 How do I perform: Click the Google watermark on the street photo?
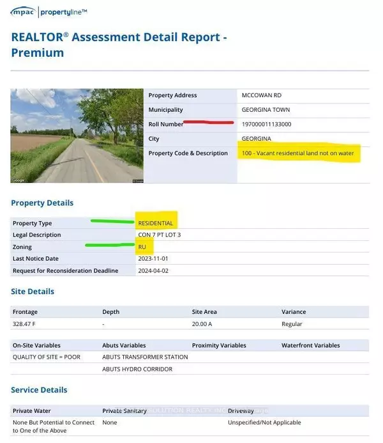(17, 181)
